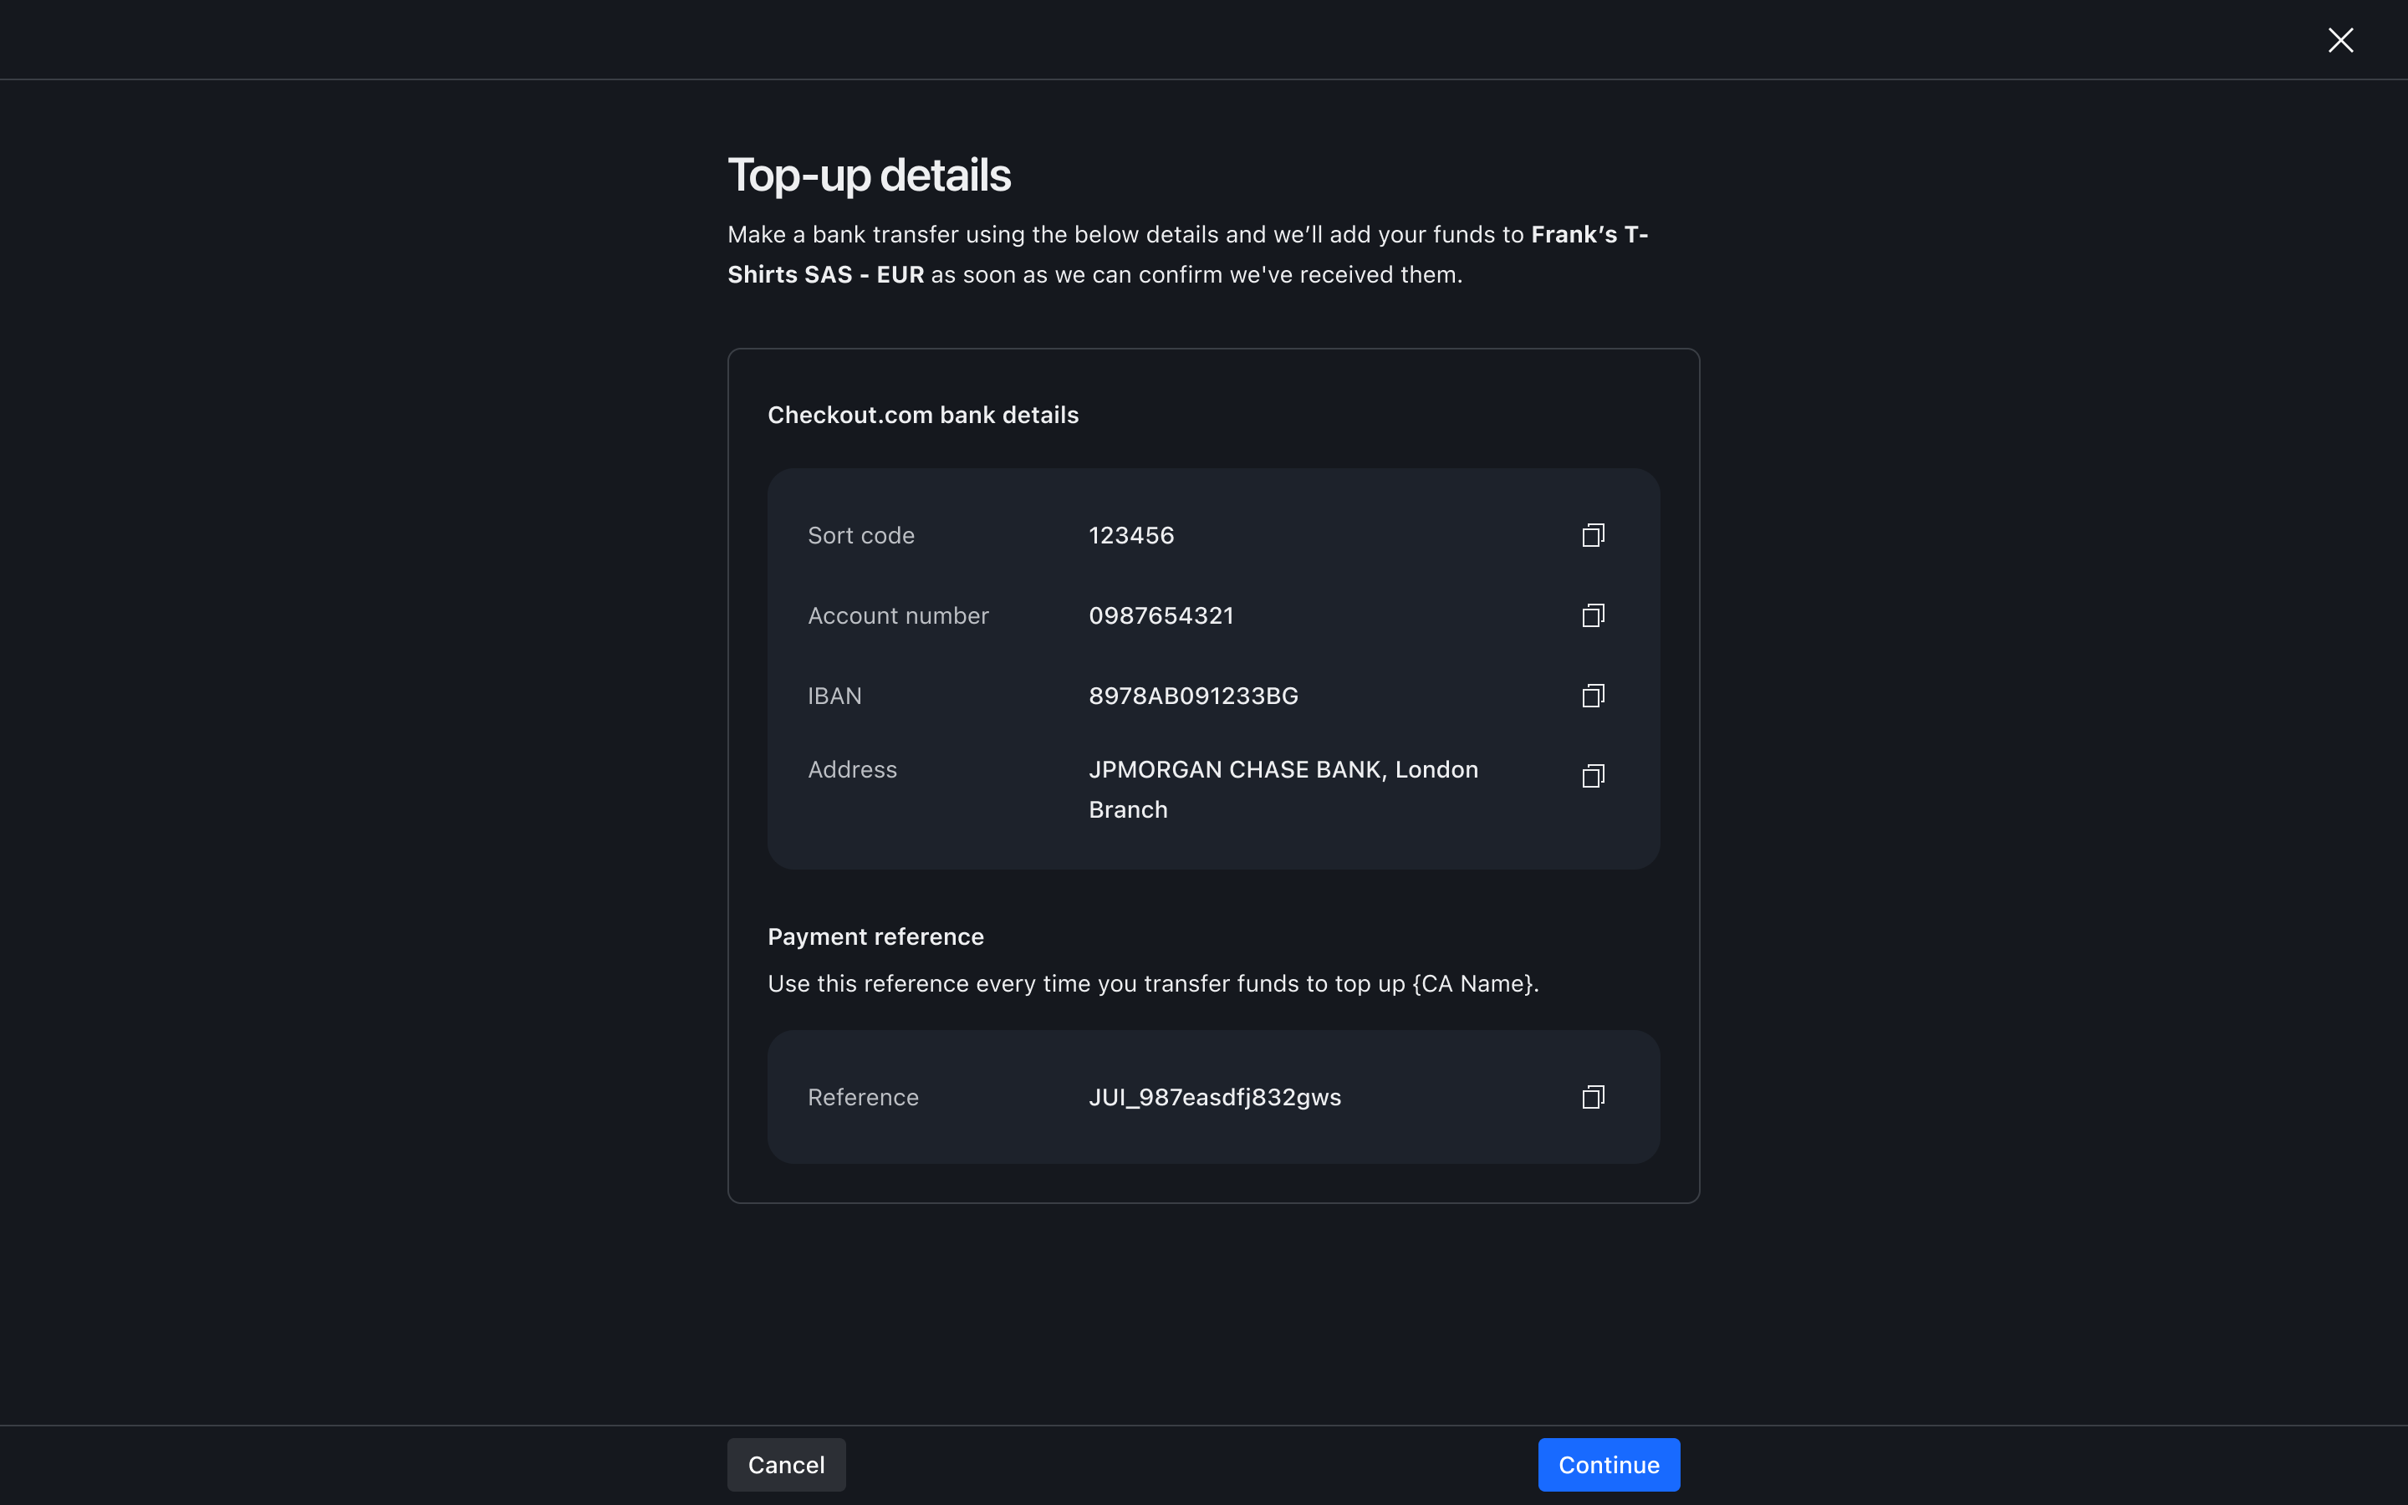Click the Address label
The width and height of the screenshot is (2408, 1505).
853,769
